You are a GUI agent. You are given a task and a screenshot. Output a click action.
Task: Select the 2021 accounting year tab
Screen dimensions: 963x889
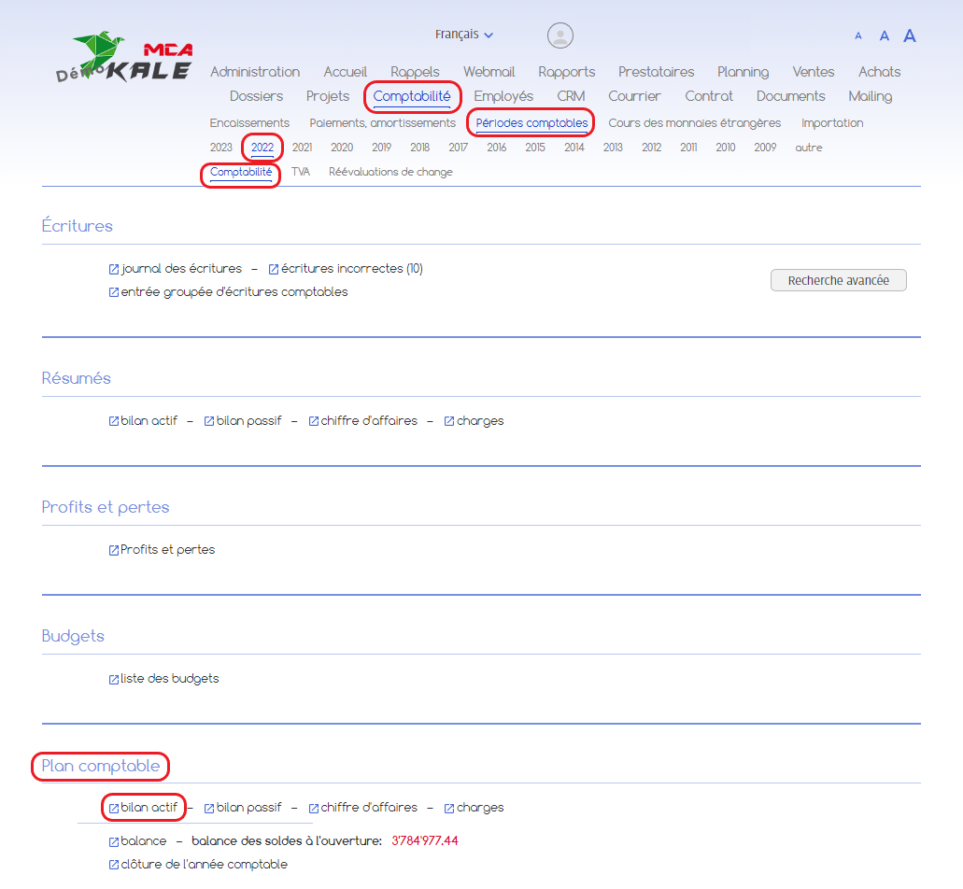point(302,148)
